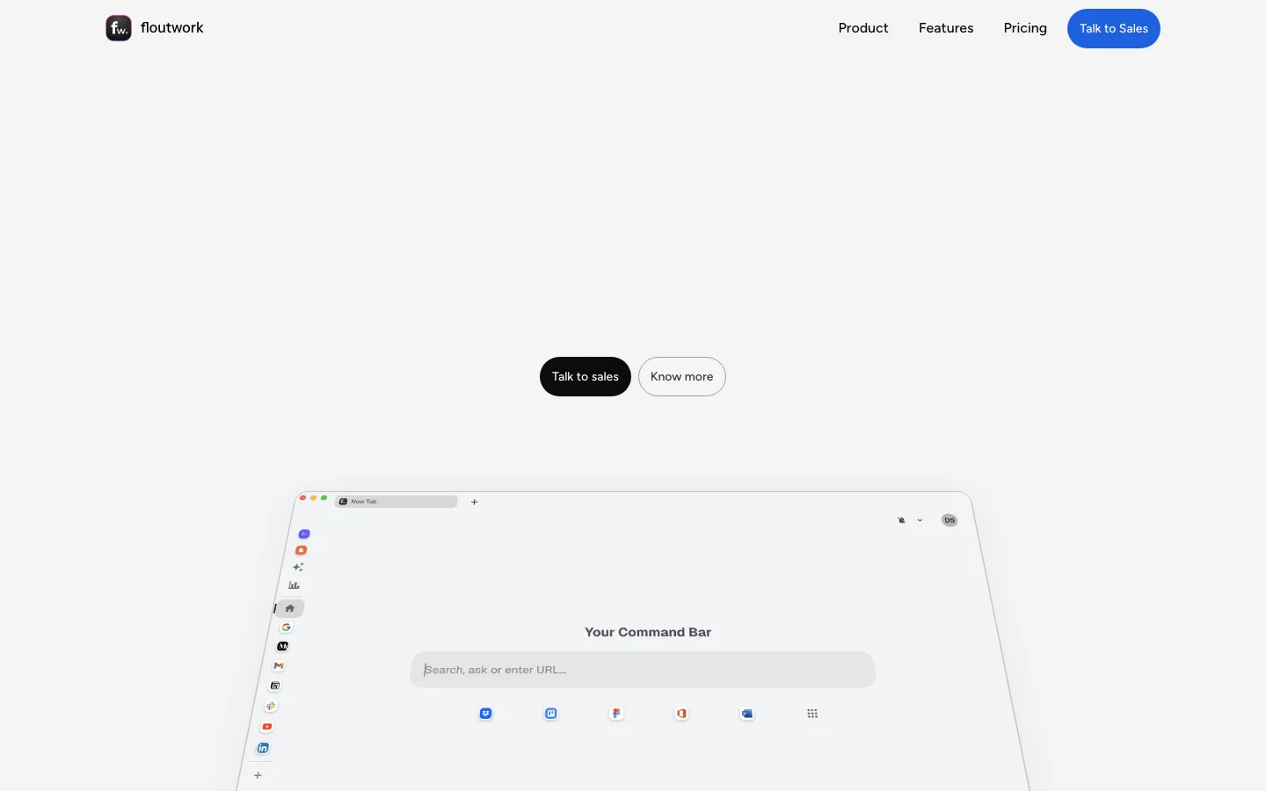Open Notion from the sidebar
1266x791 pixels.
tap(275, 686)
